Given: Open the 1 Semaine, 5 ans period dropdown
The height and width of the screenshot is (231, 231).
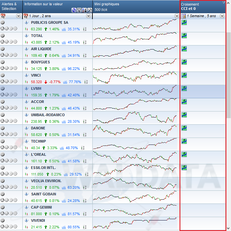Looking at the screenshot, I should pos(222,16).
